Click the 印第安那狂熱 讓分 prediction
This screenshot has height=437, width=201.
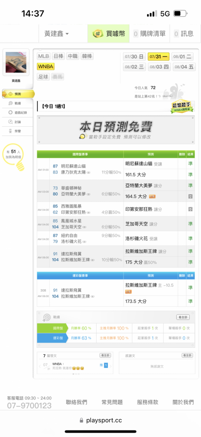pos(144,209)
